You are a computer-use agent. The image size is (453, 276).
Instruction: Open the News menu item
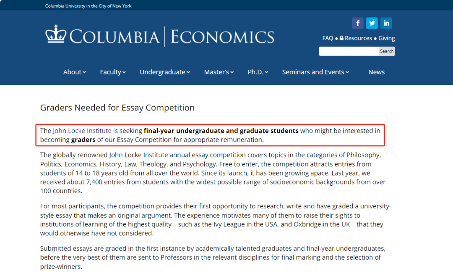coord(376,72)
